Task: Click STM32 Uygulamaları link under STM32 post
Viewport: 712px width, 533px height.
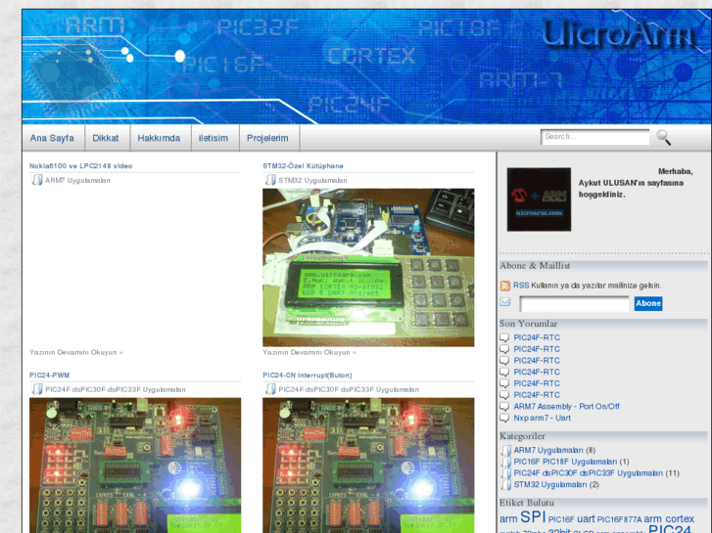Action: tap(312, 181)
